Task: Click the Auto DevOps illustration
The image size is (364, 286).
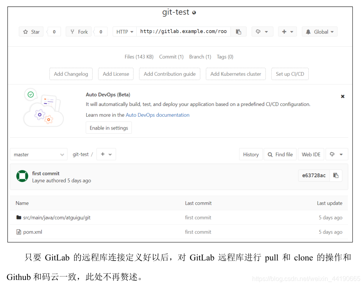Action: coord(43,108)
